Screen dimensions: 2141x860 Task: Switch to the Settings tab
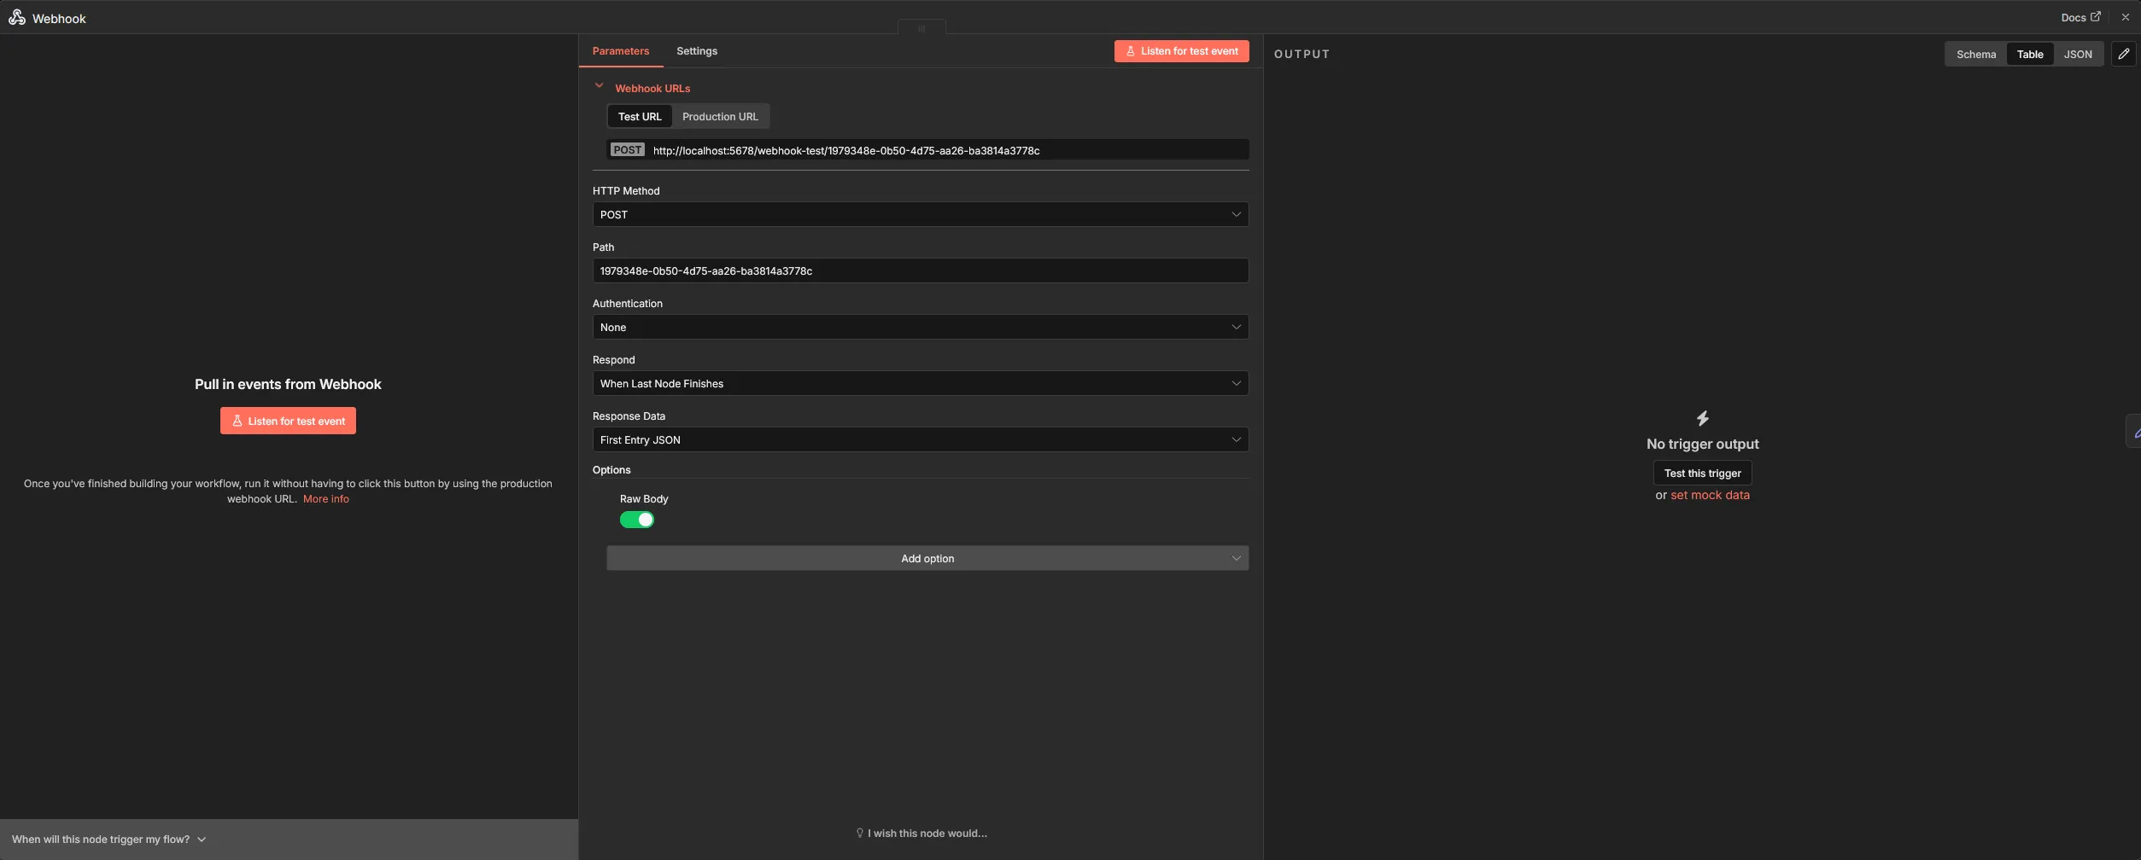click(x=696, y=51)
